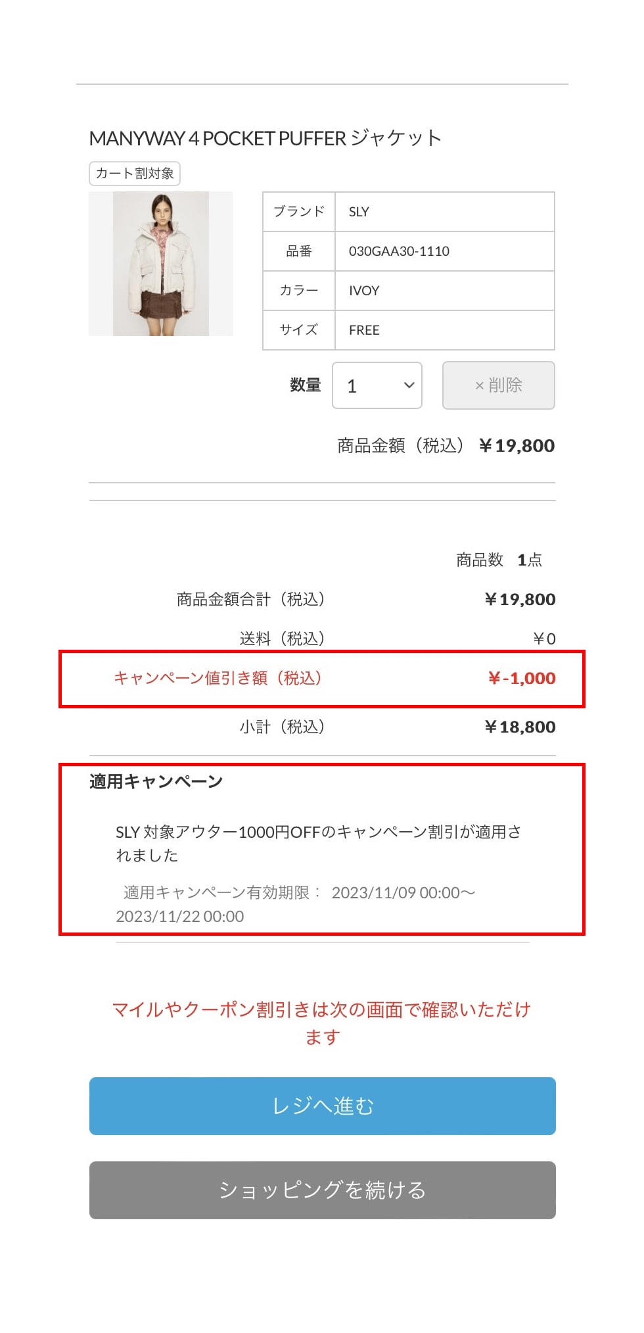Tap the 商品金額合計（税込）label
644x1333 pixels.
(x=250, y=600)
